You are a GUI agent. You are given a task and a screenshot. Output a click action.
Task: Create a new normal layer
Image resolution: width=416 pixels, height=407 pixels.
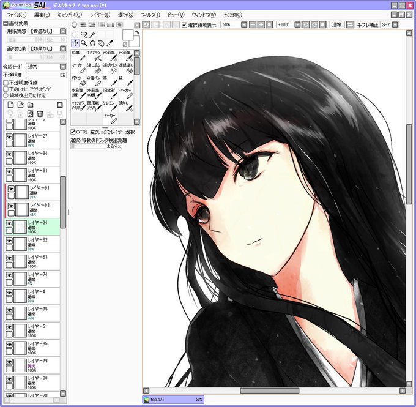[10, 105]
